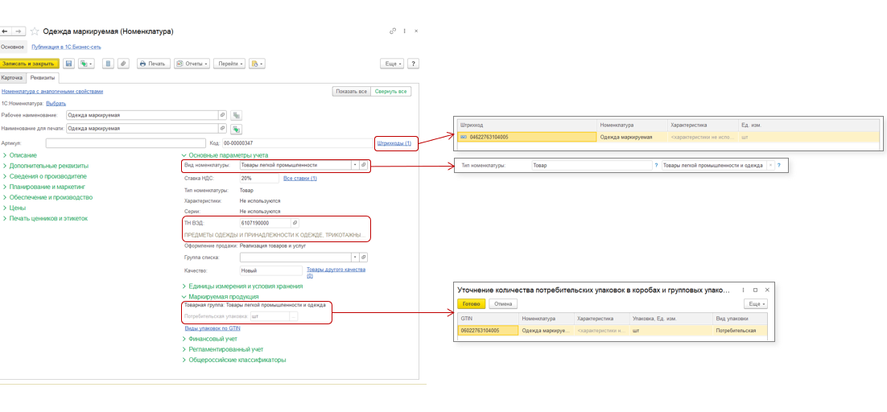Expand the Финансовый учет section
Screen dimensions: 887x412
(213, 340)
